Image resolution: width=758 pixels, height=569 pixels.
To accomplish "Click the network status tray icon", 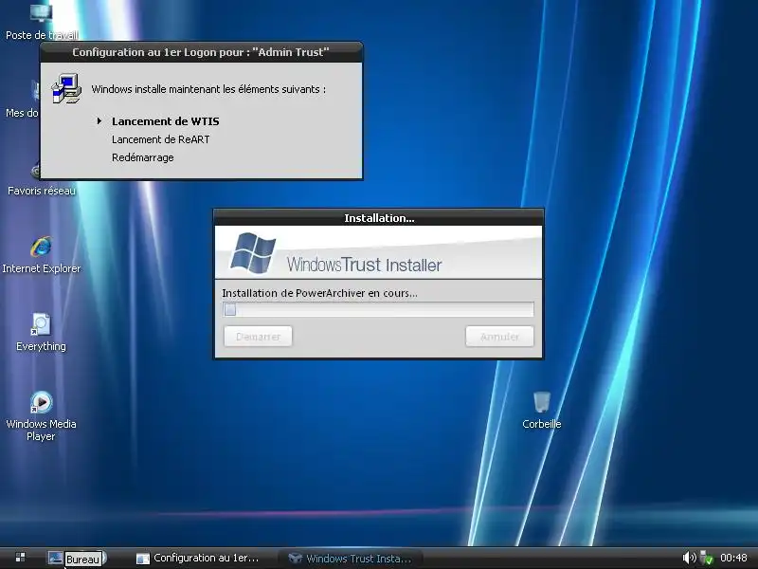I will point(707,558).
